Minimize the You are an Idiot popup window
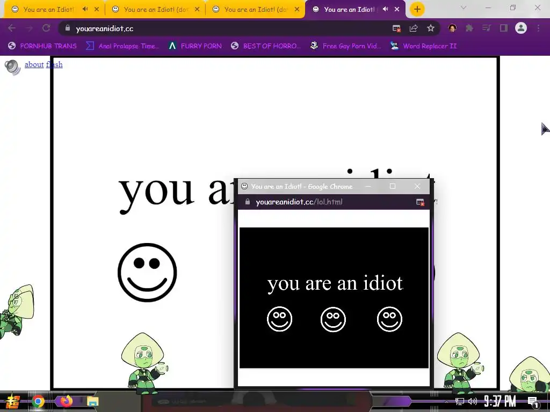550x412 pixels. (368, 186)
